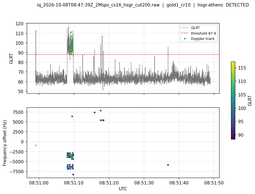Click the '105' tick on the colorbar
255x194 pixels.
pos(242,95)
